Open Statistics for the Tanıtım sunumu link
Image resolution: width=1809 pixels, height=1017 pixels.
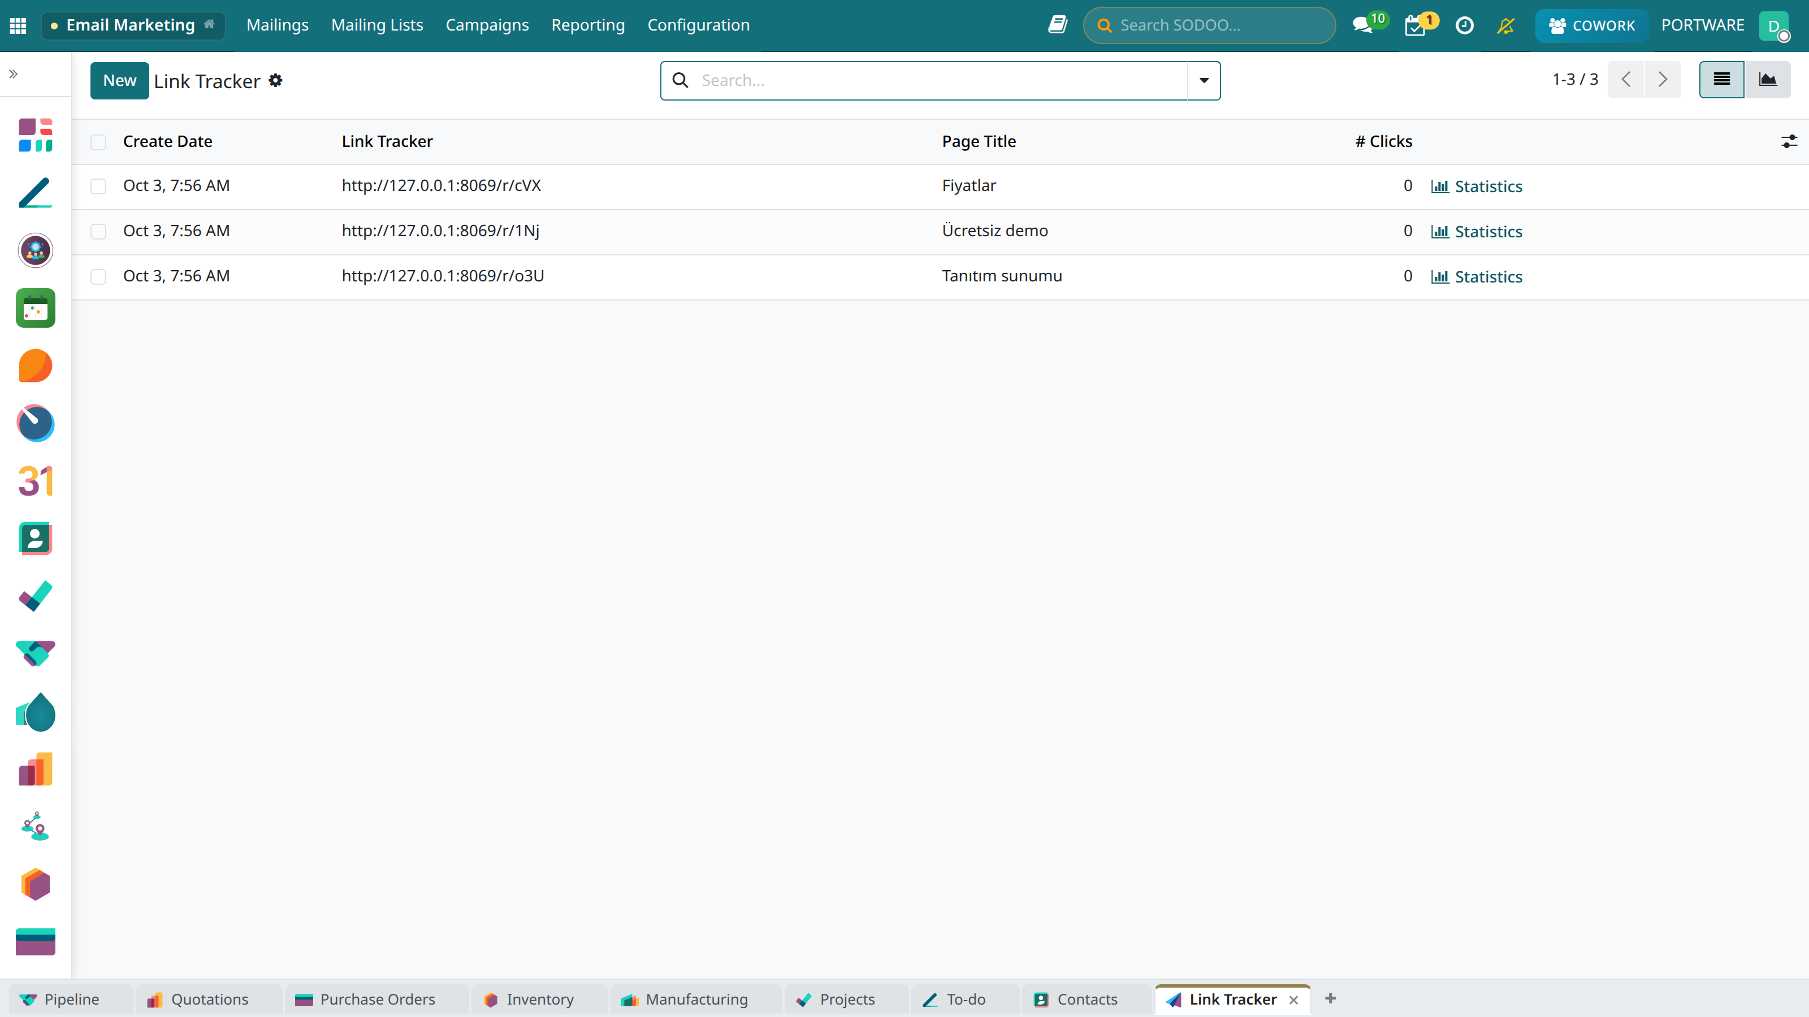[1476, 276]
